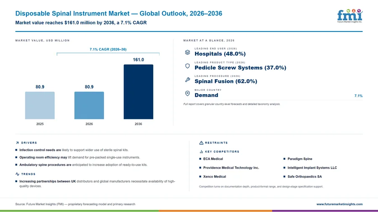378x212 pixels.
Task: Click the Market value reaches $161.0 million subtitle
Action: point(81,23)
